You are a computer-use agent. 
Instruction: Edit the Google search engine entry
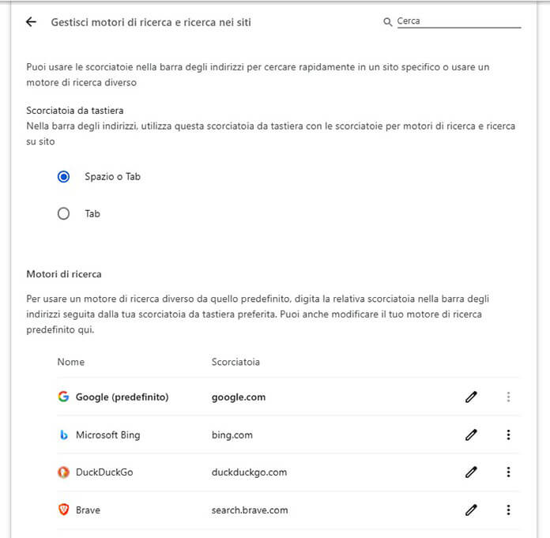point(472,397)
